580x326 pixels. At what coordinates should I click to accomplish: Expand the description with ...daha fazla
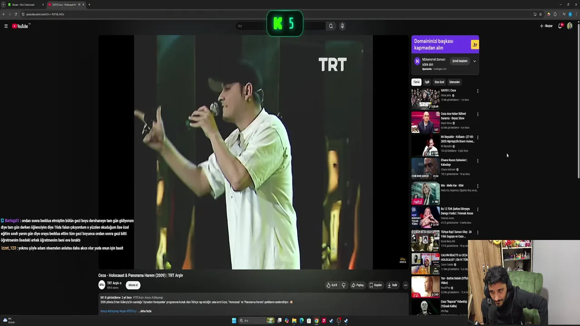145,311
